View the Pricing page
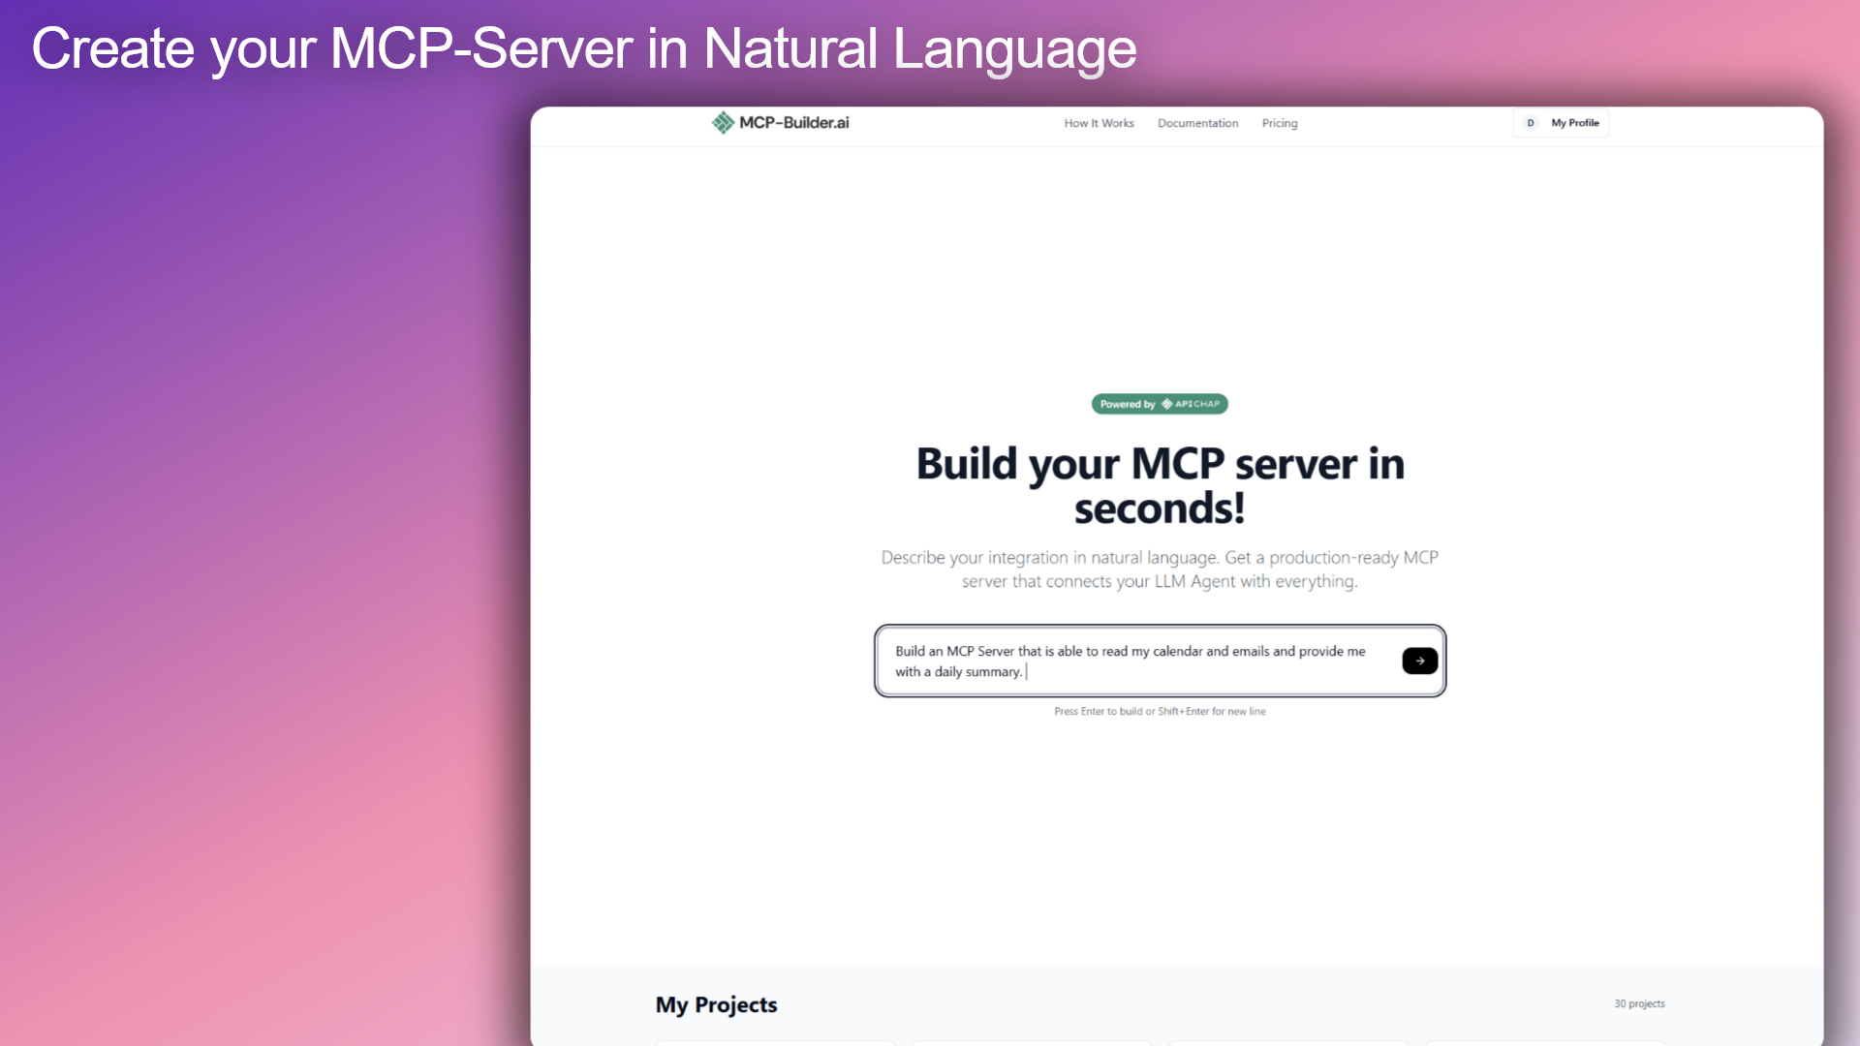Image resolution: width=1860 pixels, height=1046 pixels. (x=1279, y=123)
